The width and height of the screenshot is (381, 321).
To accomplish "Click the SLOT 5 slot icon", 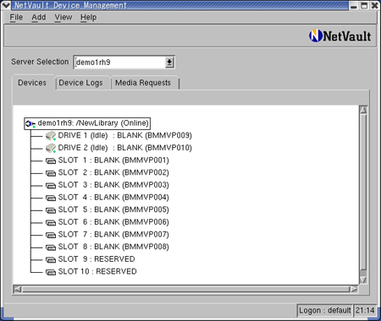I will coord(51,210).
